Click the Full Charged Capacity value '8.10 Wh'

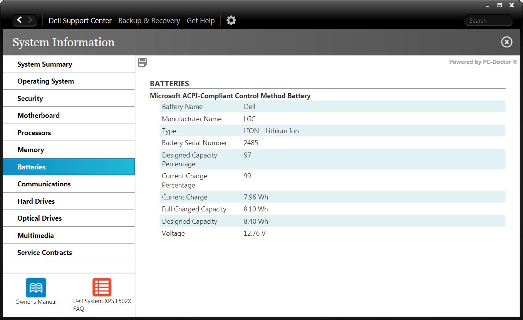(x=256, y=209)
